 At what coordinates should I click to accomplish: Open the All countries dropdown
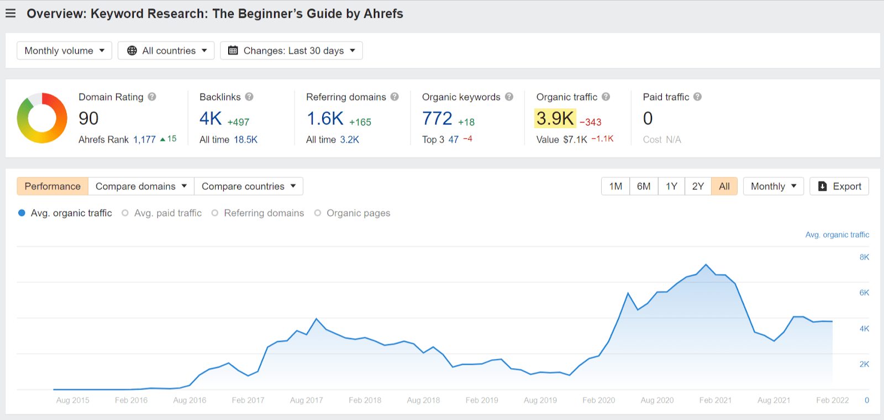(x=166, y=50)
